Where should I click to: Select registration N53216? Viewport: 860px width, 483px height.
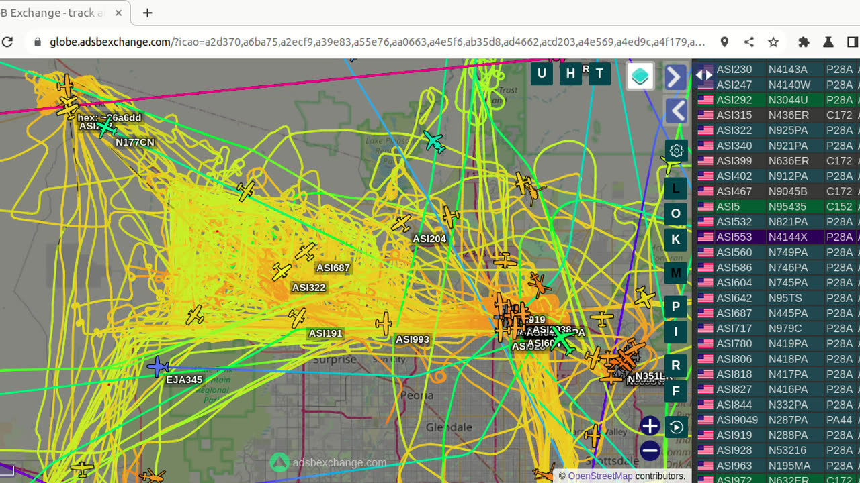pyautogui.click(x=787, y=450)
